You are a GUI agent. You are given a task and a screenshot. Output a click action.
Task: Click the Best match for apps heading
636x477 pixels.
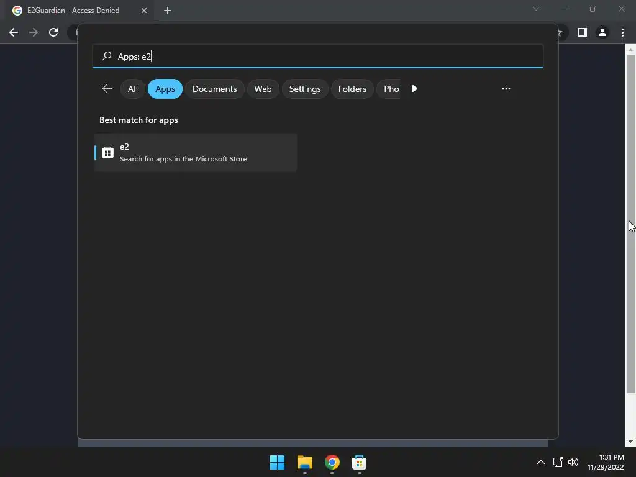click(x=139, y=120)
